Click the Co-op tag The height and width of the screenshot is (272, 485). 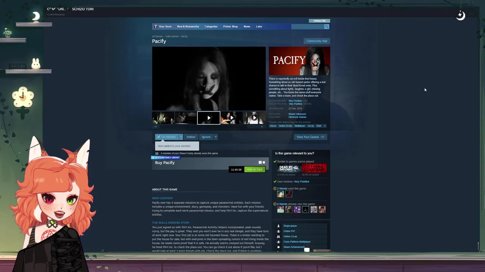click(311, 126)
